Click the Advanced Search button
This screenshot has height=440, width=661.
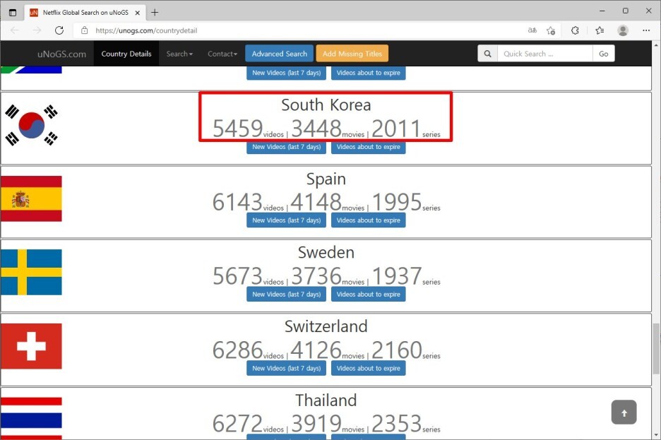click(x=280, y=54)
